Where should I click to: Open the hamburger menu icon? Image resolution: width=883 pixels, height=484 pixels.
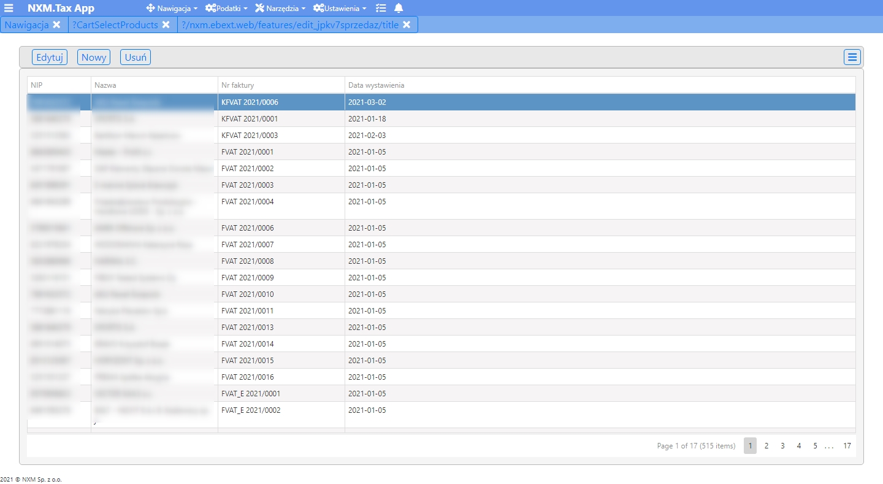9,8
